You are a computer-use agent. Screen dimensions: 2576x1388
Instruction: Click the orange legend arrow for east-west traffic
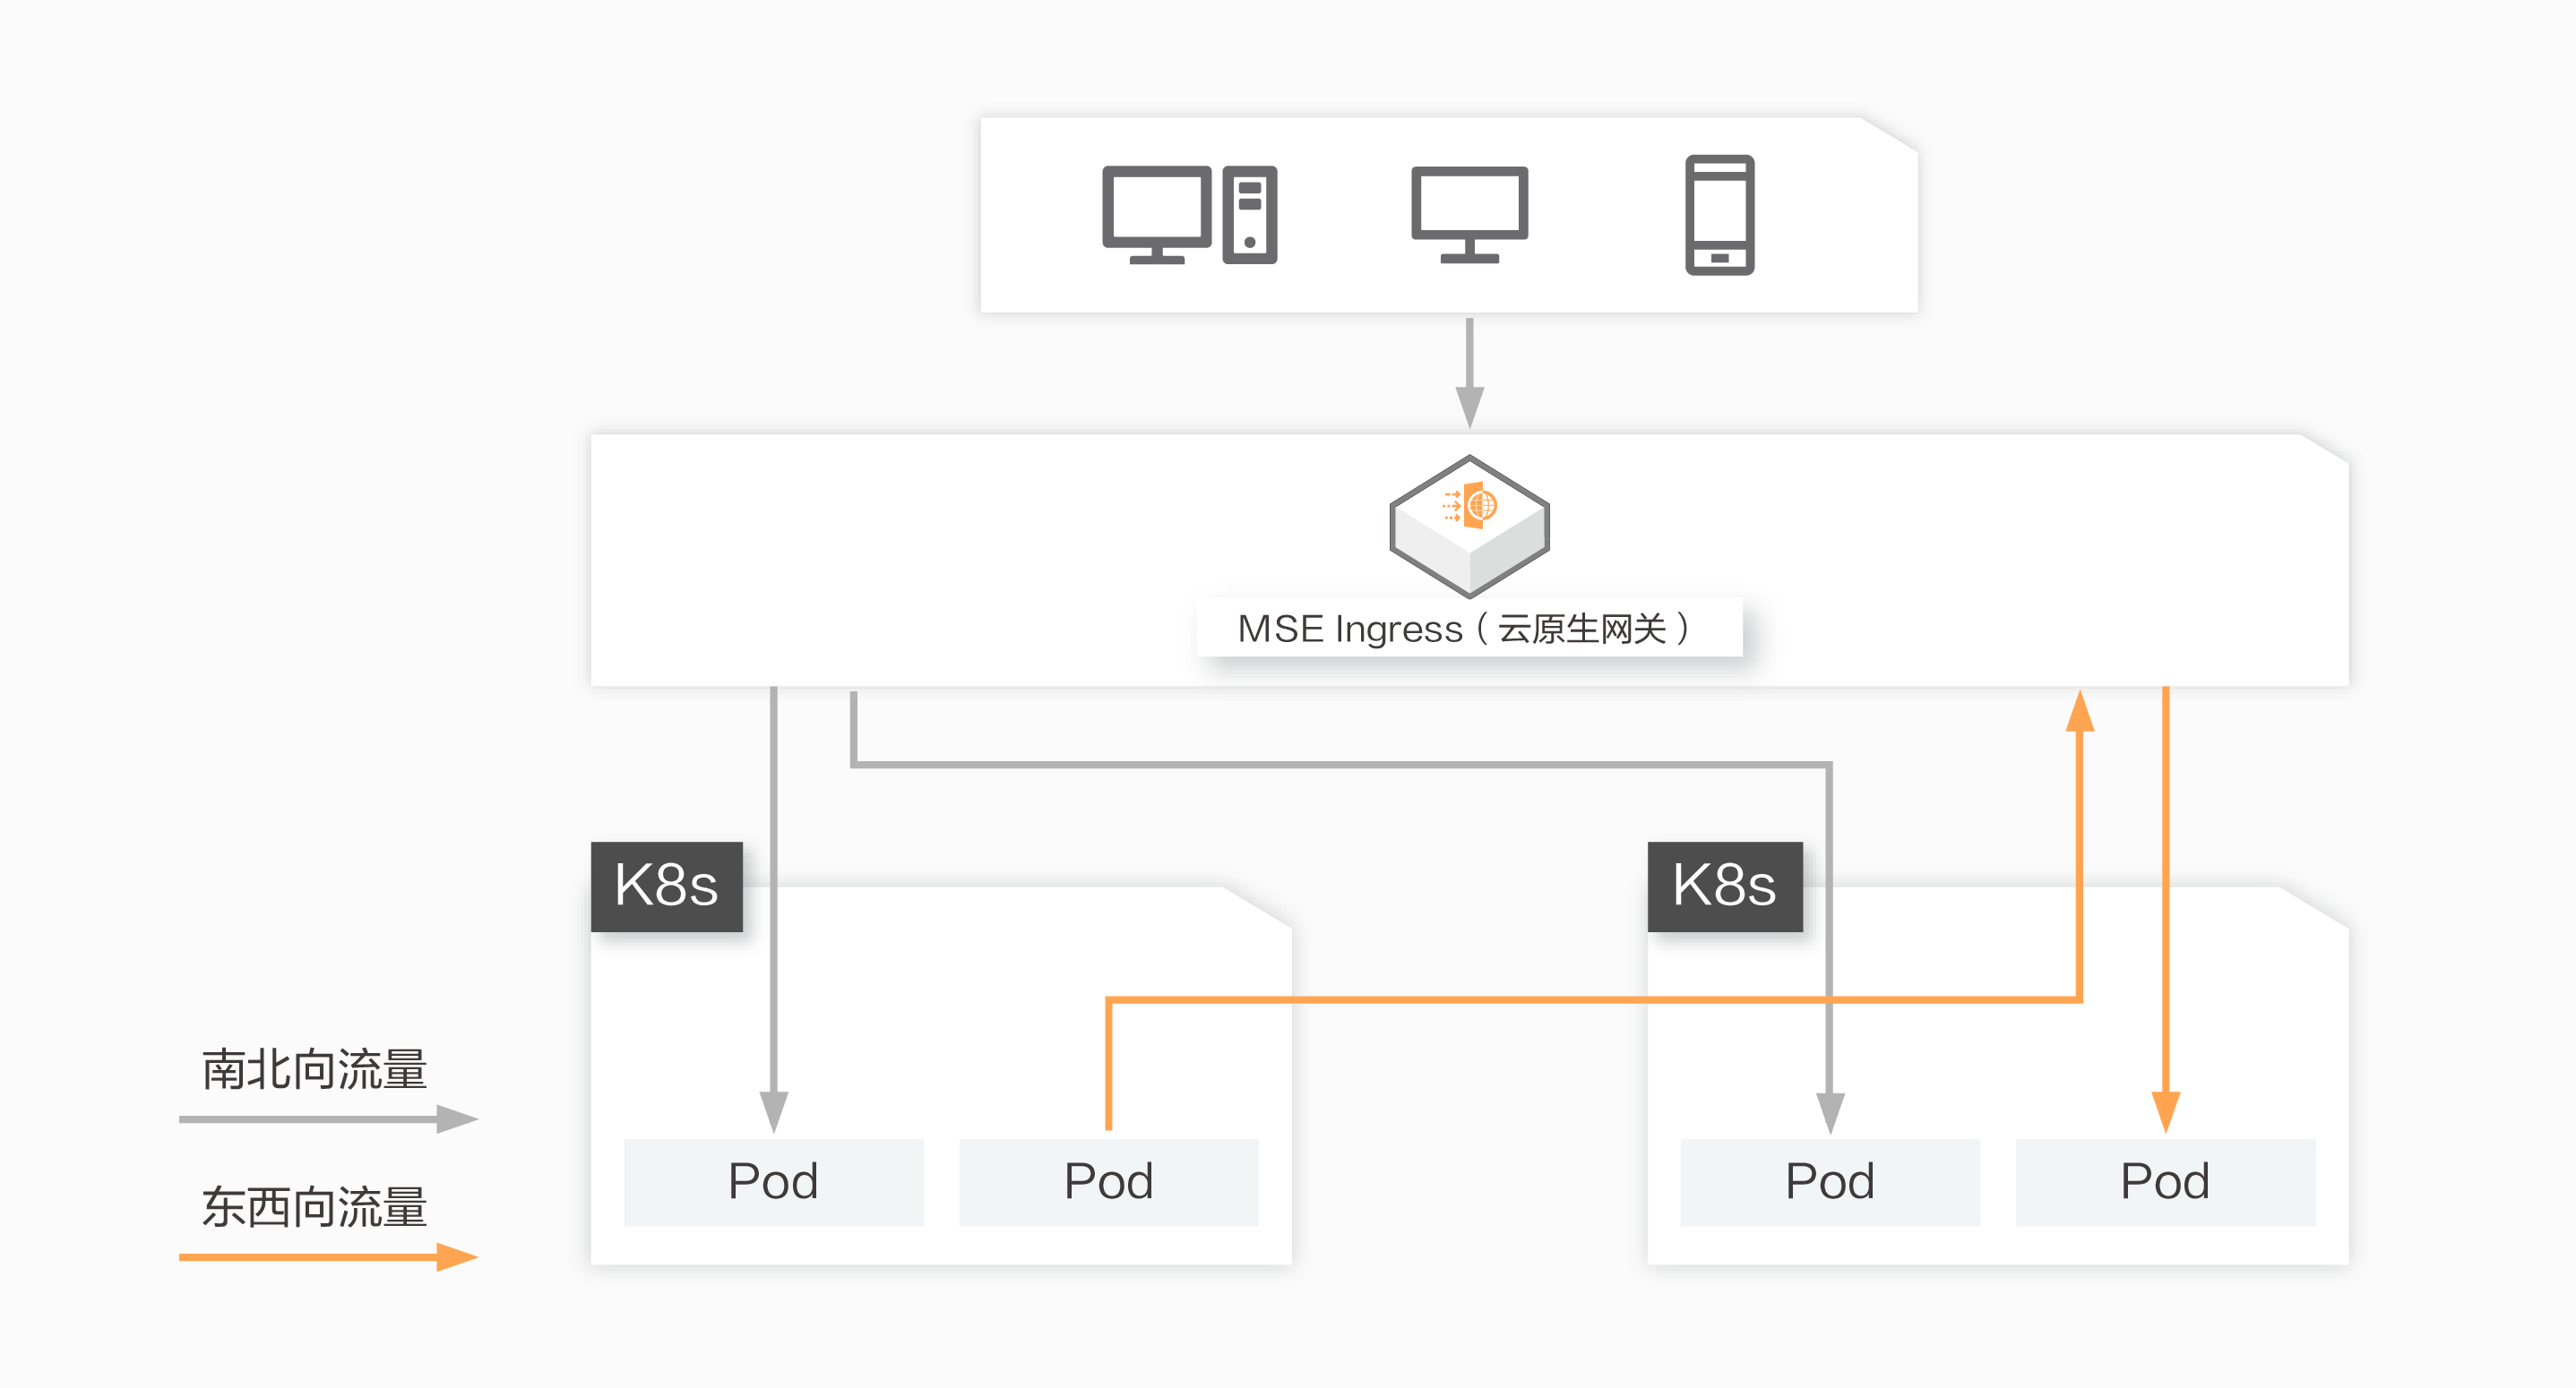328,1256
